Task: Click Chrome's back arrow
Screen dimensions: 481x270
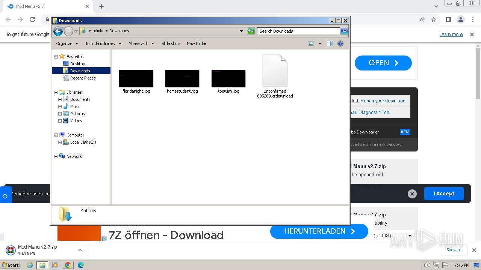Action: [x=8, y=19]
